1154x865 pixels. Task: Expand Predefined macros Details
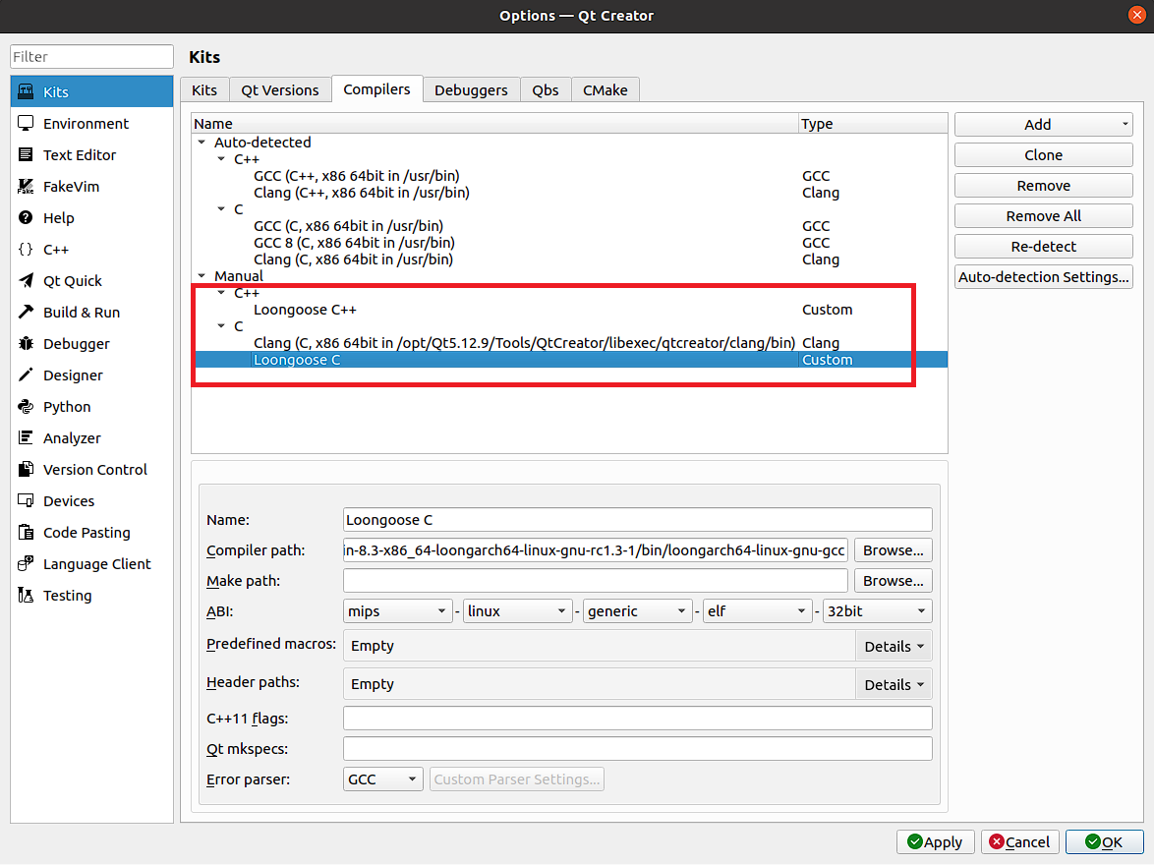(x=894, y=646)
